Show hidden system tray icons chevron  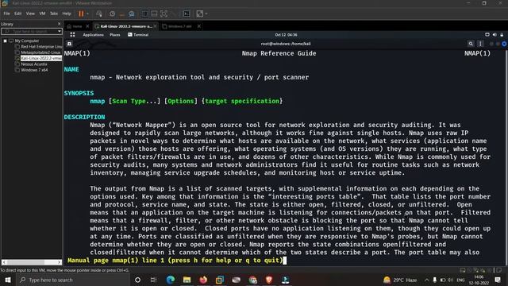pos(427,280)
